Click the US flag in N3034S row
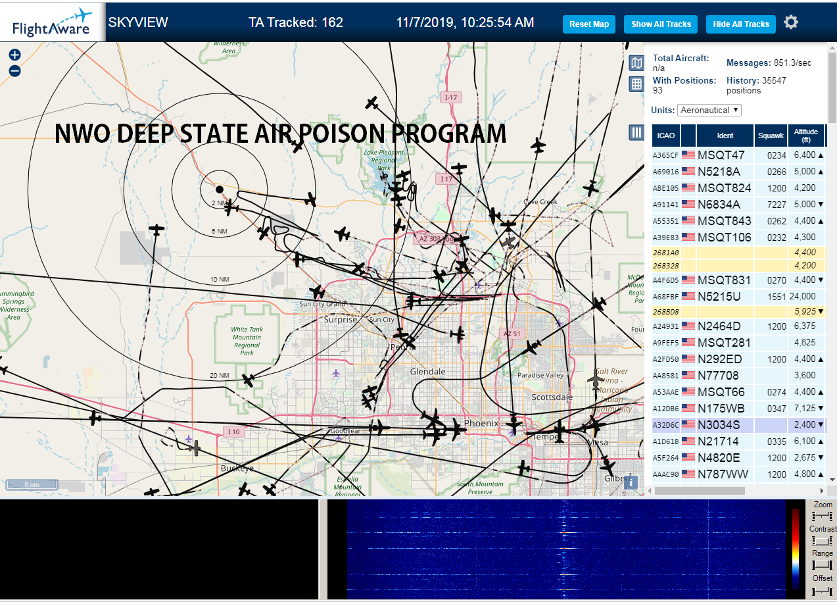This screenshot has height=602, width=837. click(x=688, y=425)
